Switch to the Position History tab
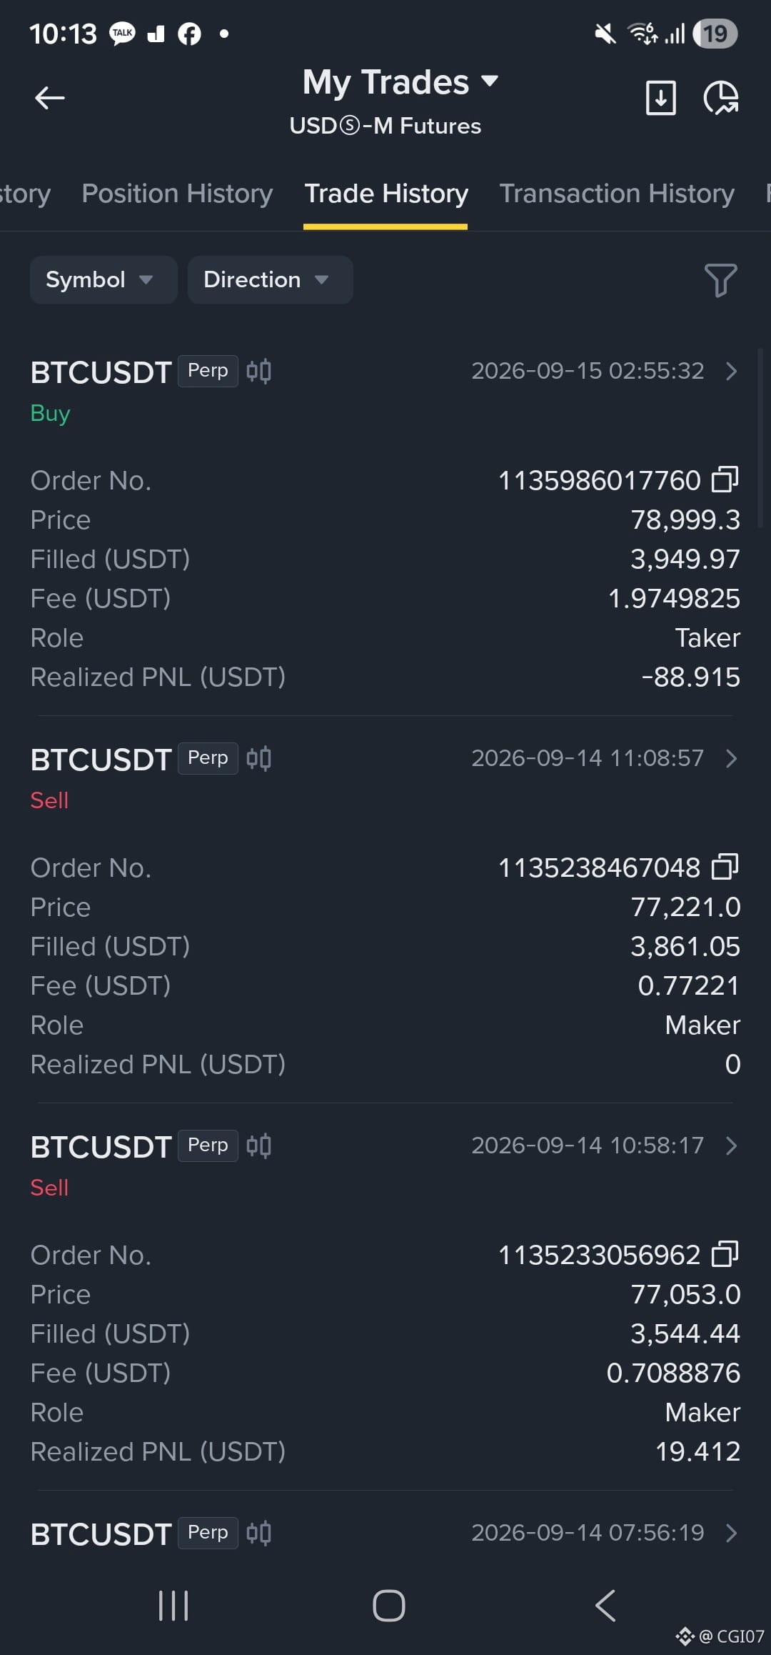The height and width of the screenshot is (1655, 771). pos(177,194)
